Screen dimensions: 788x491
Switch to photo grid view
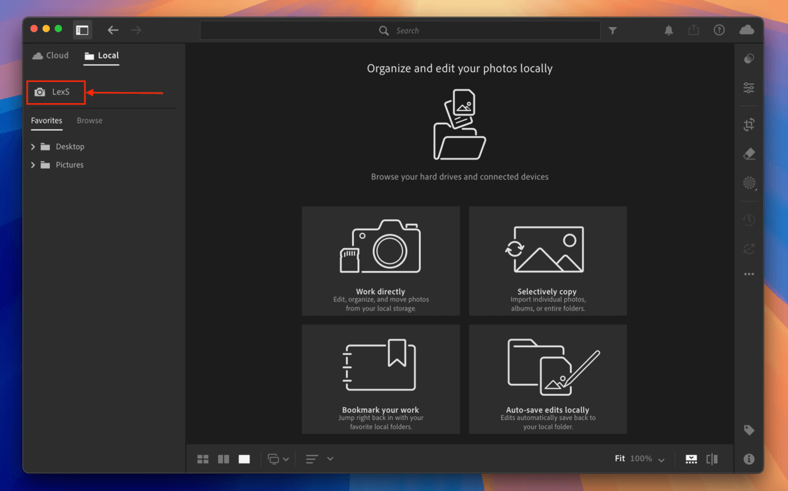coord(203,459)
